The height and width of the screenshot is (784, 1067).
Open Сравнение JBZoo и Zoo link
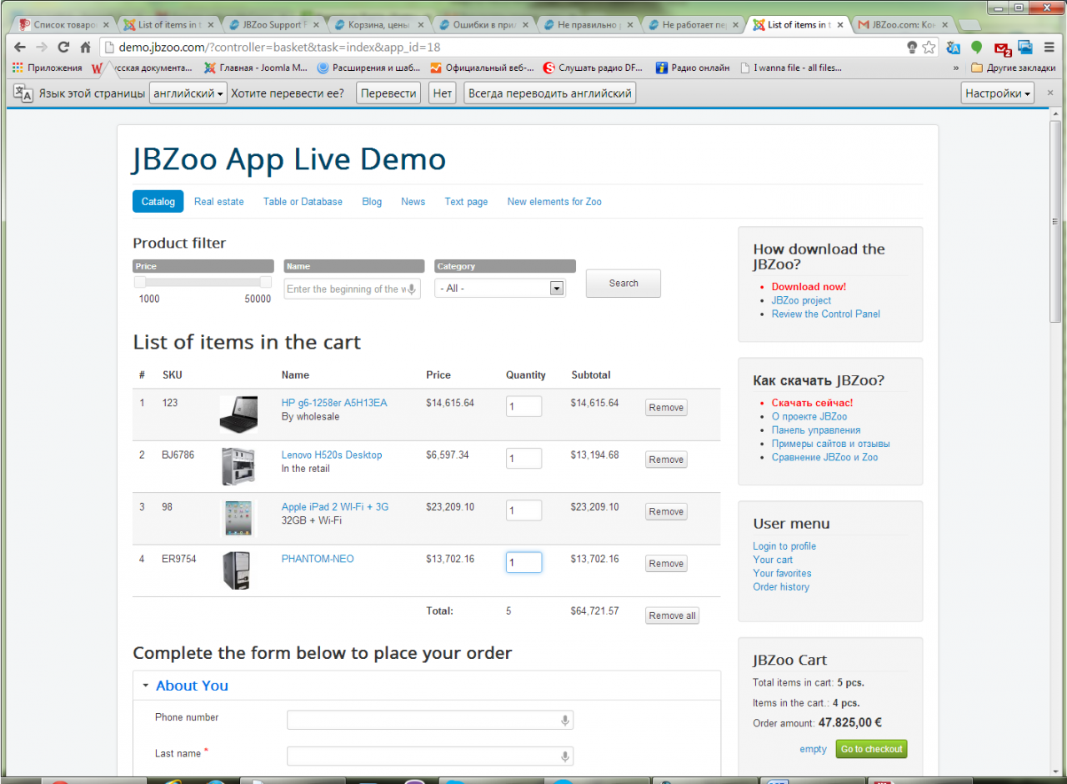pyautogui.click(x=824, y=457)
